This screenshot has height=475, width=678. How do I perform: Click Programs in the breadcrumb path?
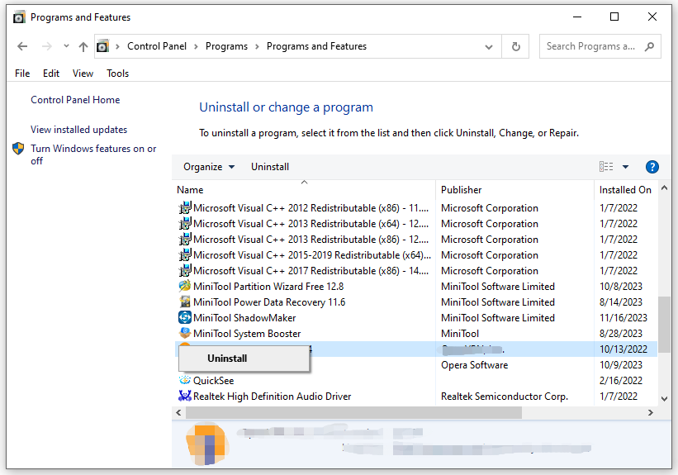(226, 46)
